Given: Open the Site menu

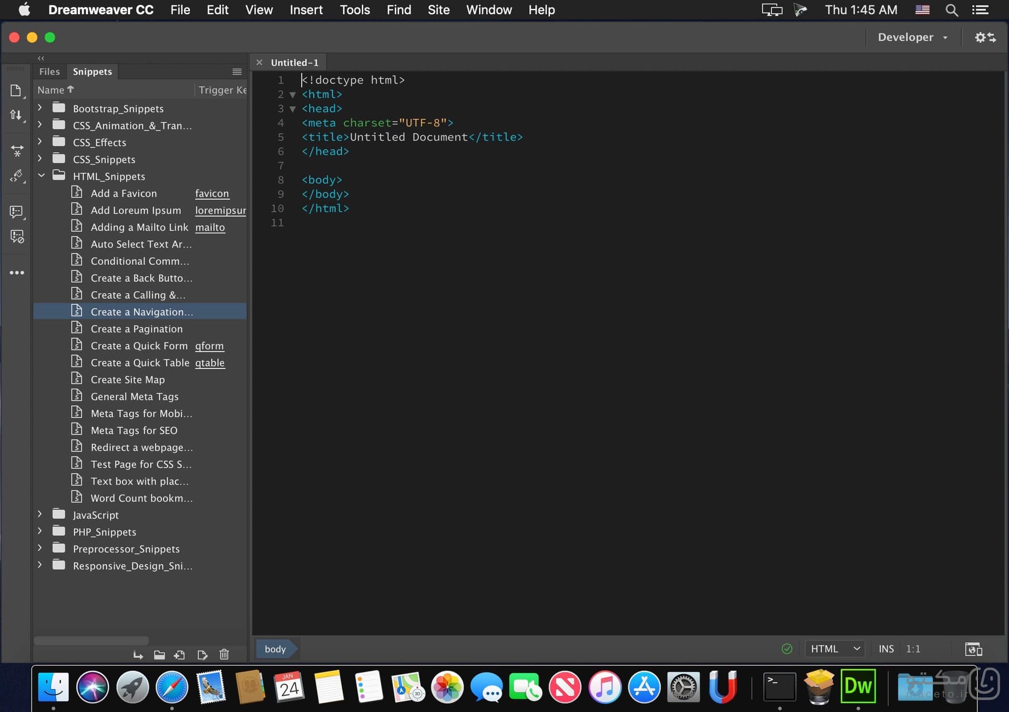Looking at the screenshot, I should coord(438,10).
